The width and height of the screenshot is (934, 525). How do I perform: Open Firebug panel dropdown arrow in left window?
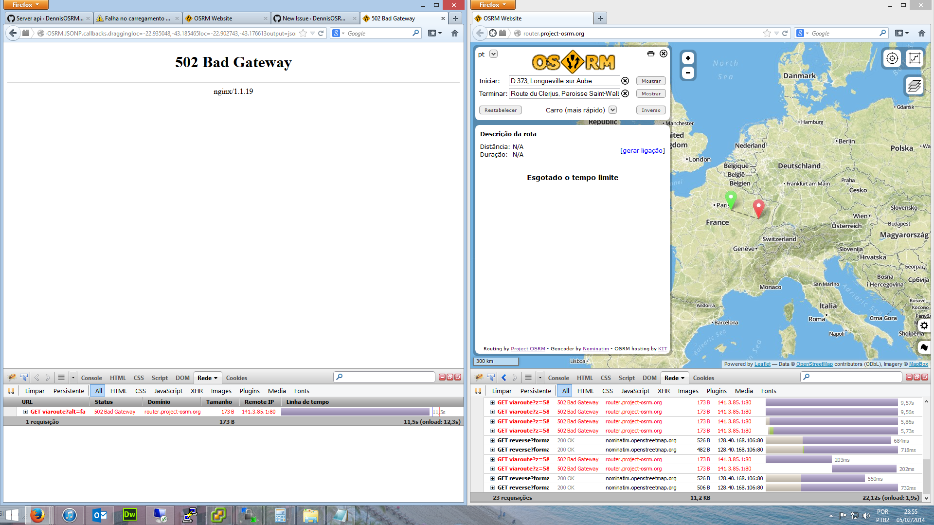[73, 378]
